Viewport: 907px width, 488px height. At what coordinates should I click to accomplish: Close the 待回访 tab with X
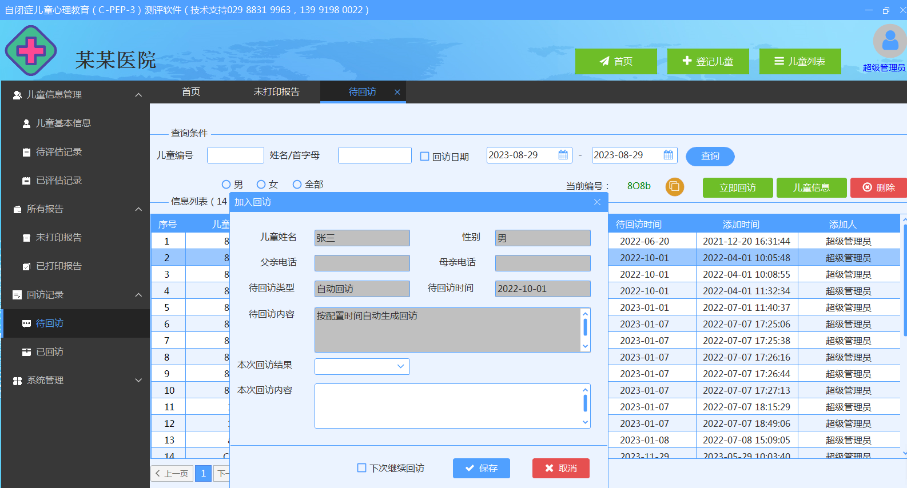pos(397,92)
